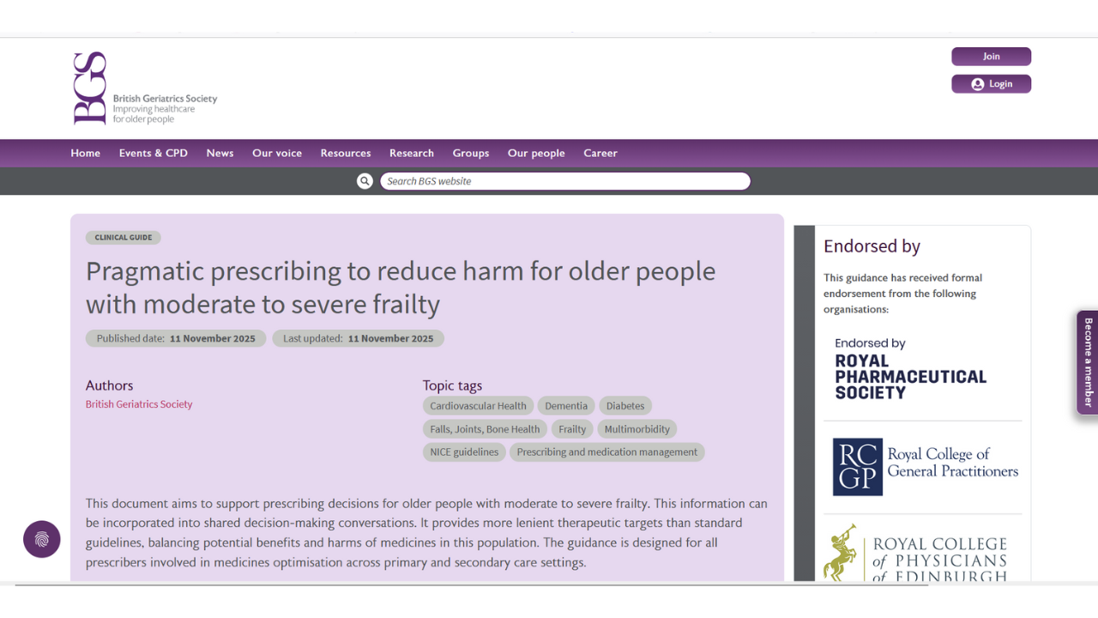Click the Royal Pharmaceutical Society logo
This screenshot has width=1098, height=618.
pos(910,369)
